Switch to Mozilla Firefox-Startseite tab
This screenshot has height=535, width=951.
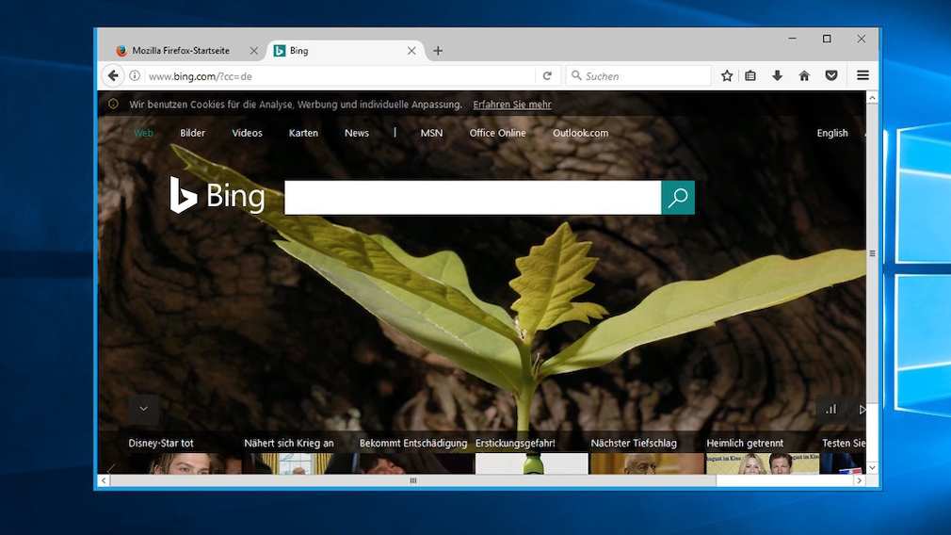coord(182,51)
